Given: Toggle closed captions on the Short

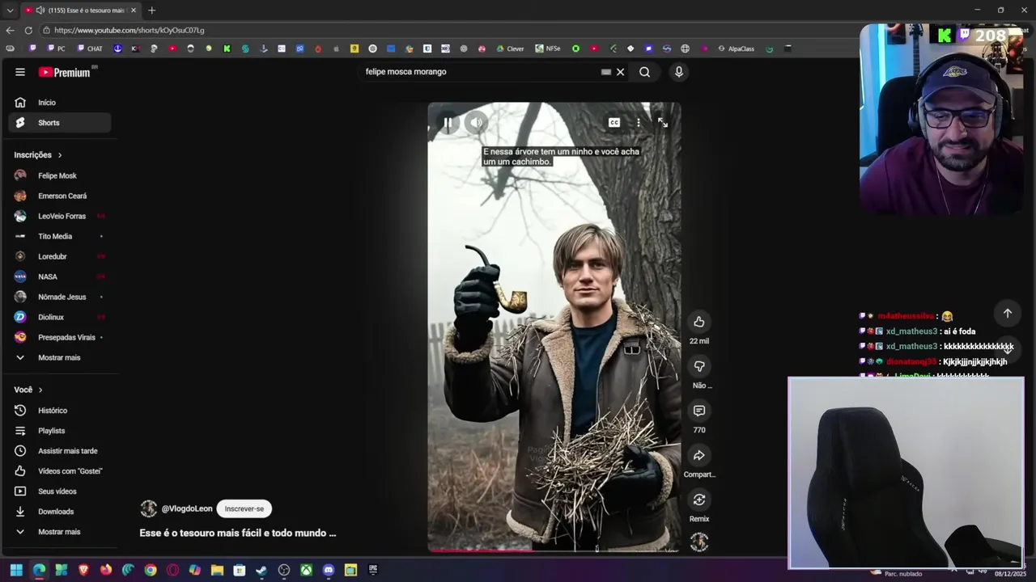Looking at the screenshot, I should coord(614,123).
